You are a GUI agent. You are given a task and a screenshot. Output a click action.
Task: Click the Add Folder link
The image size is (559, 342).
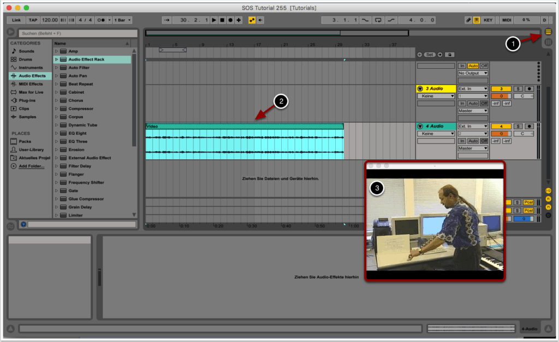point(32,166)
